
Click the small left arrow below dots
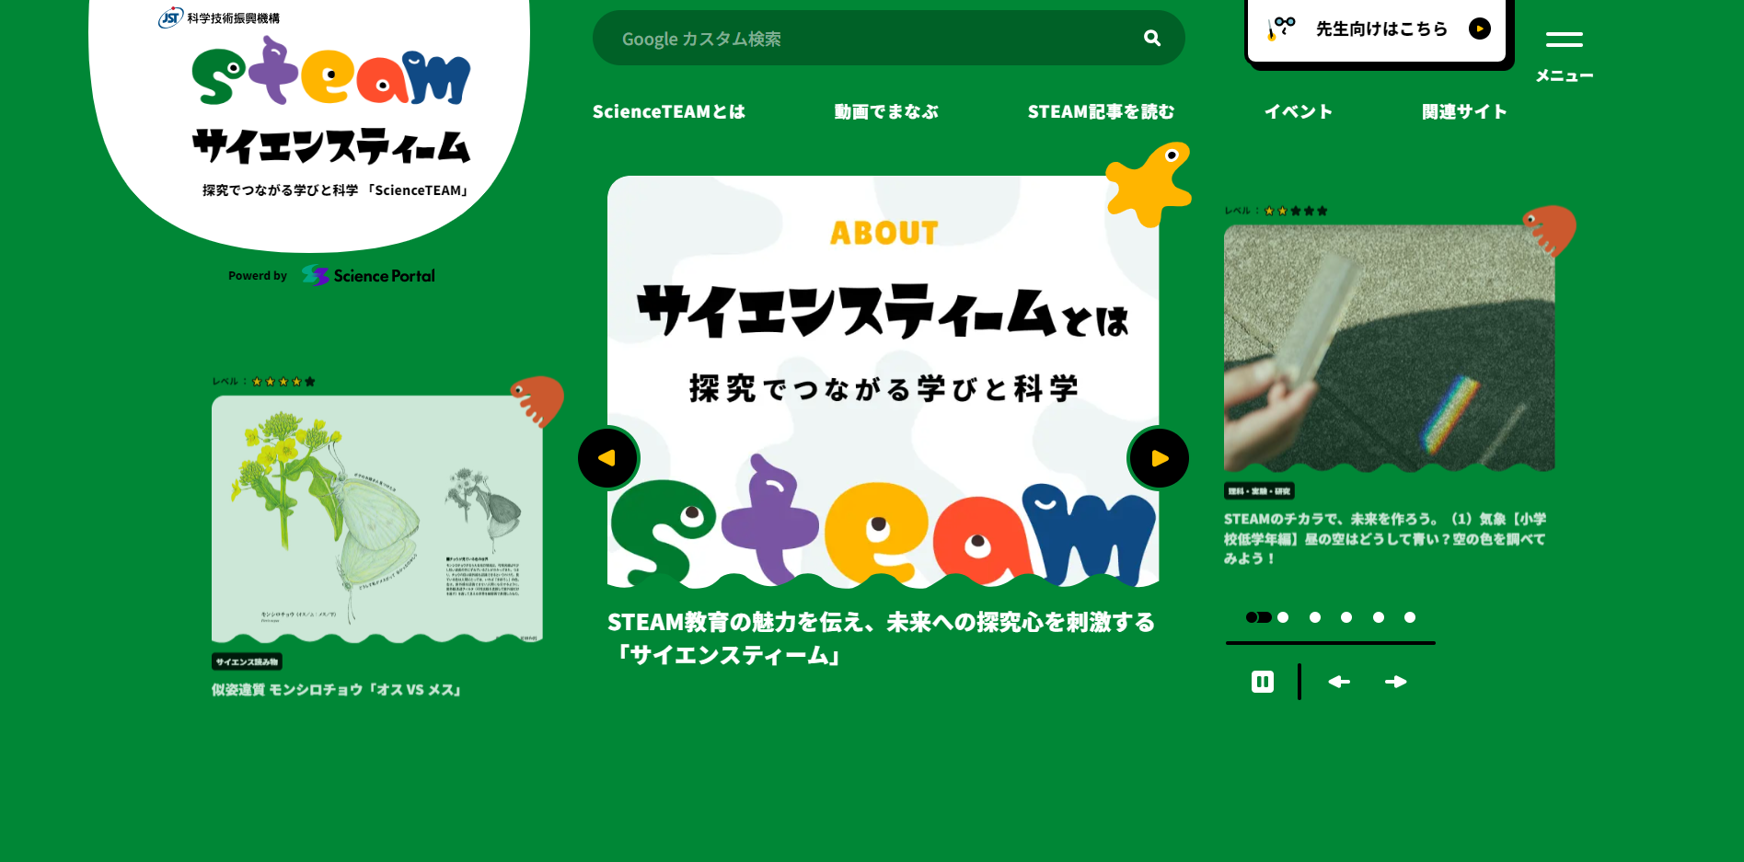1339,682
